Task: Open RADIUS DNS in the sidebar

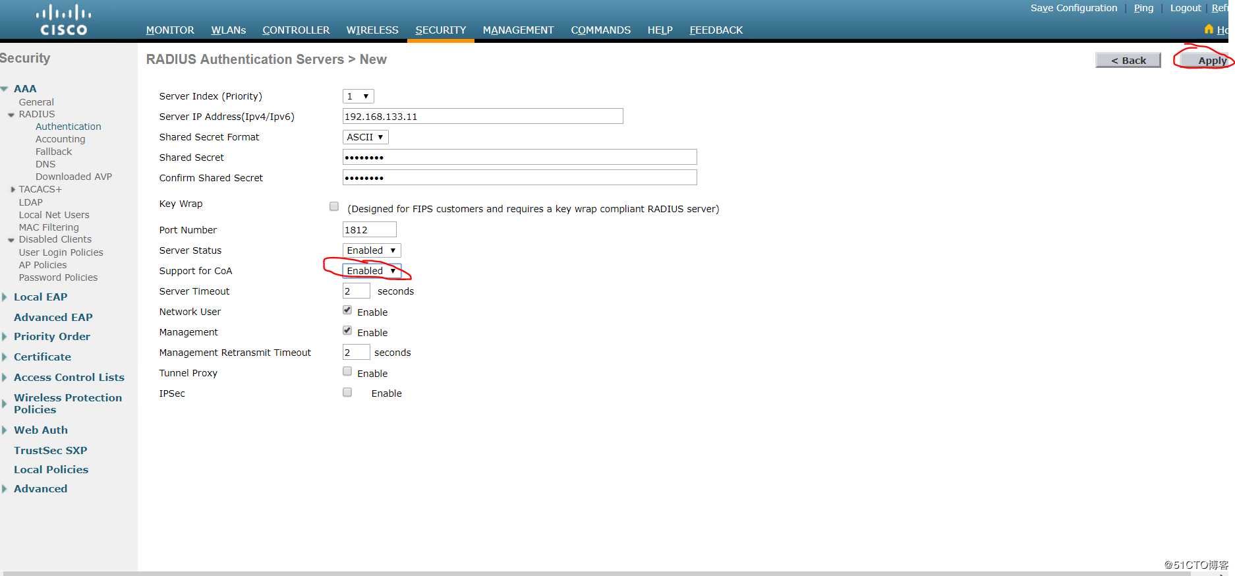Action: tap(45, 164)
